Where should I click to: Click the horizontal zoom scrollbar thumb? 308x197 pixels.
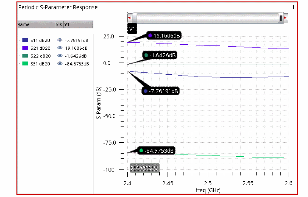[x=208, y=18]
